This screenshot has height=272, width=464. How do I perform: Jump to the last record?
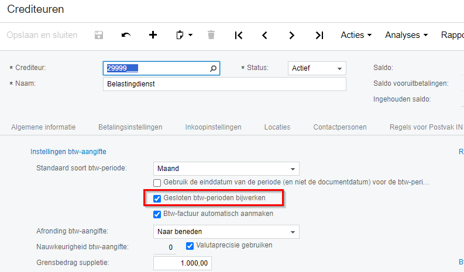tap(319, 35)
